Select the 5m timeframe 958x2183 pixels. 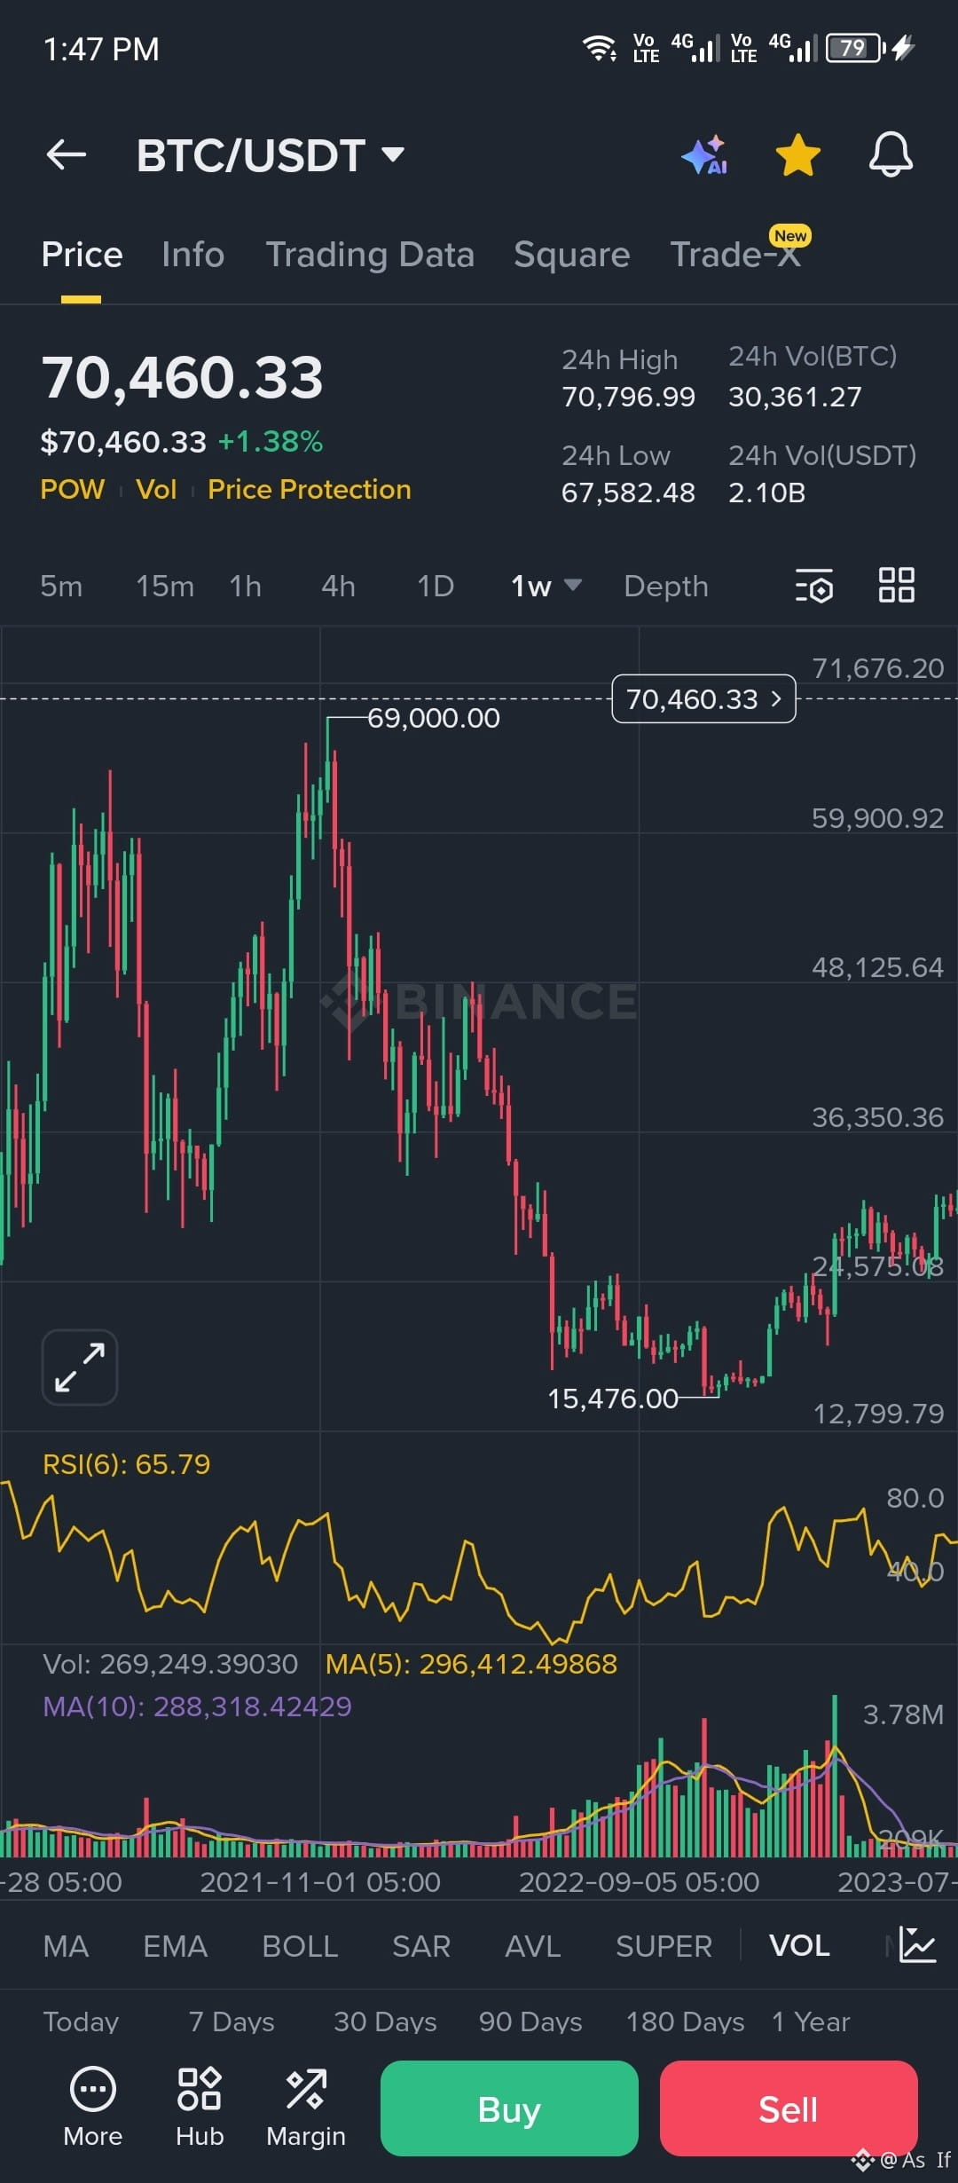click(x=61, y=586)
